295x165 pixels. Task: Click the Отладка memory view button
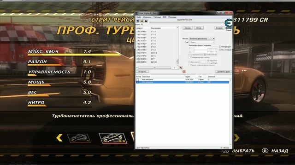[142, 71]
